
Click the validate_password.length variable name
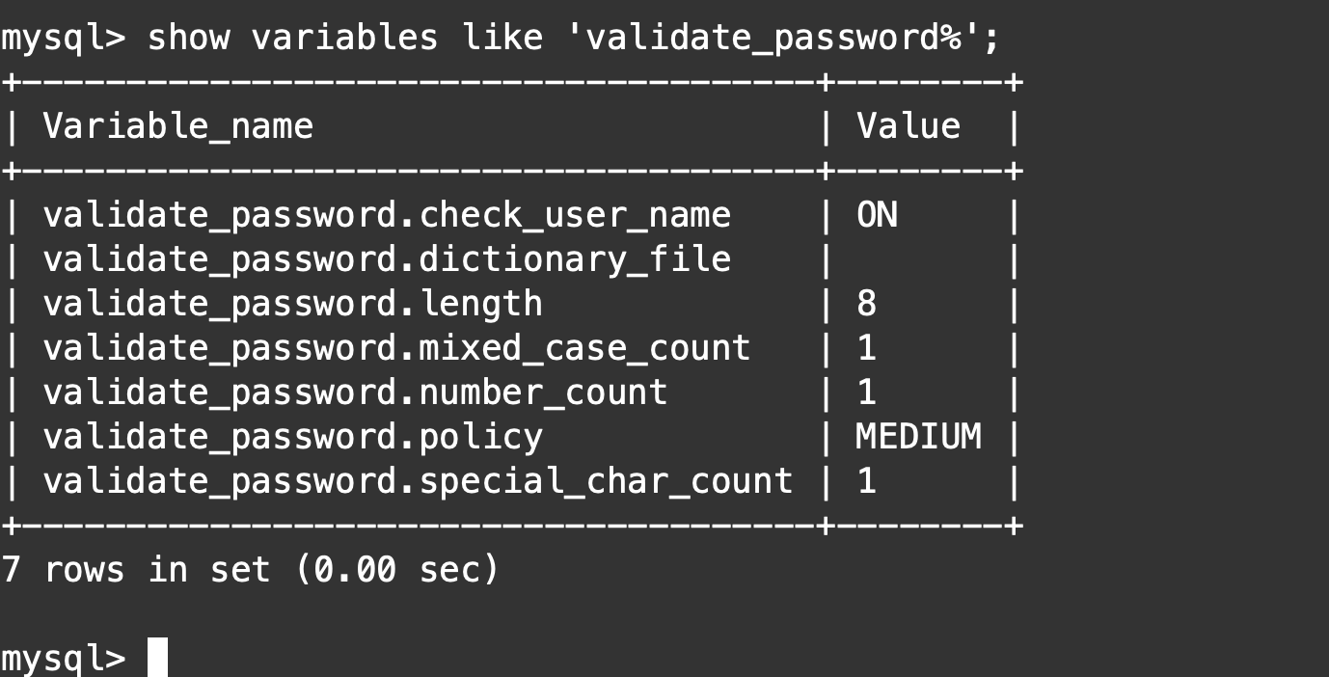click(x=292, y=304)
